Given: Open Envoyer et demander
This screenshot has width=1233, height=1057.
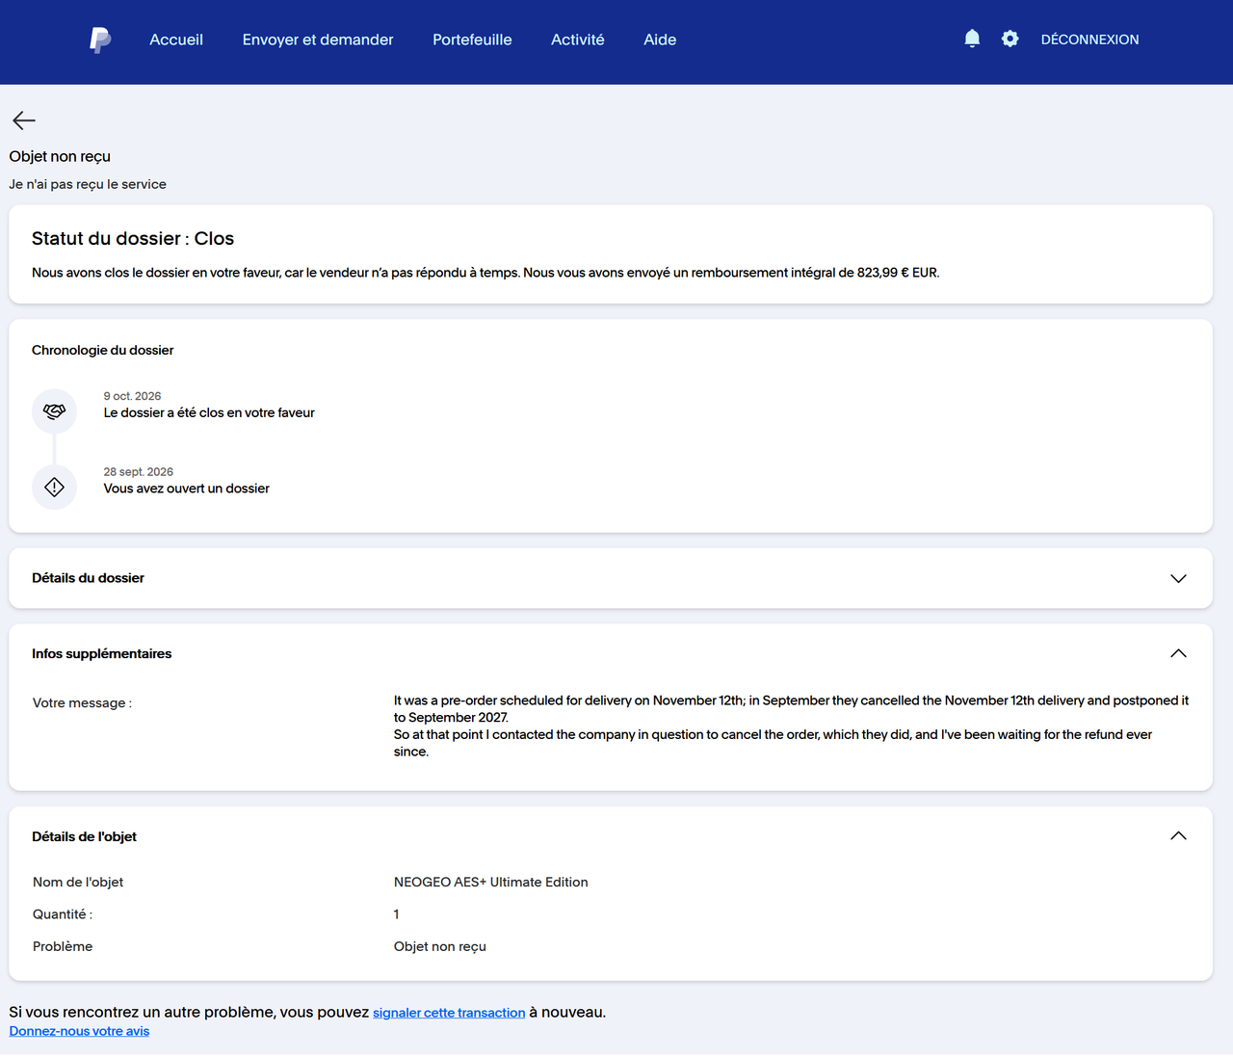Looking at the screenshot, I should (x=318, y=40).
